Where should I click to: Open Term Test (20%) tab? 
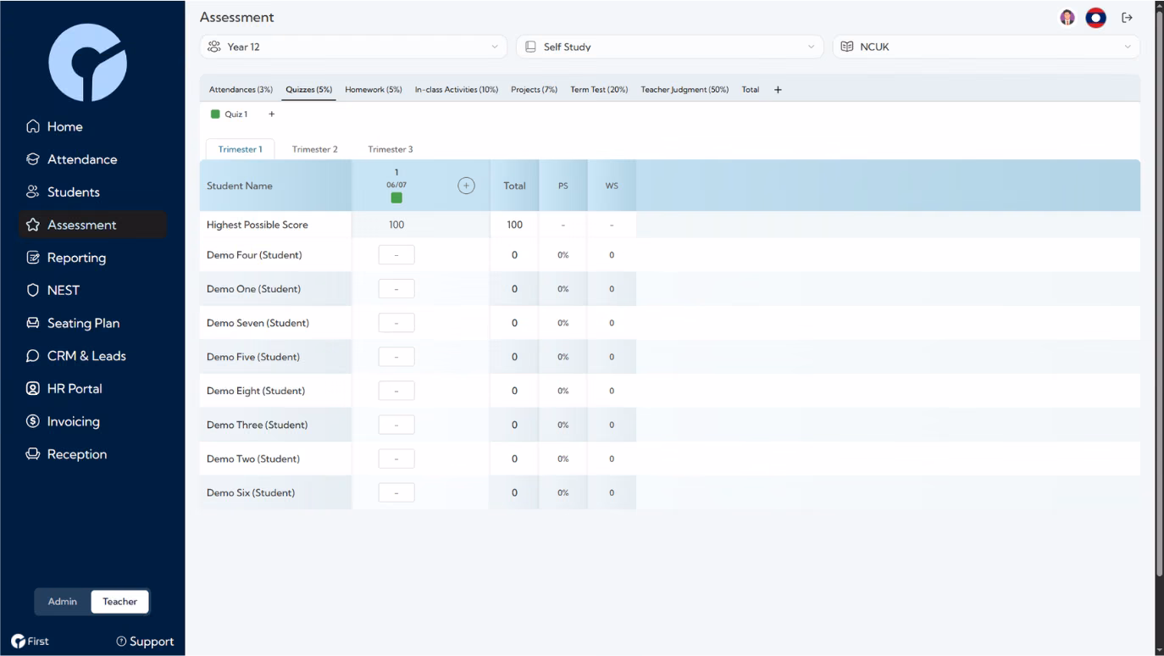pos(599,90)
